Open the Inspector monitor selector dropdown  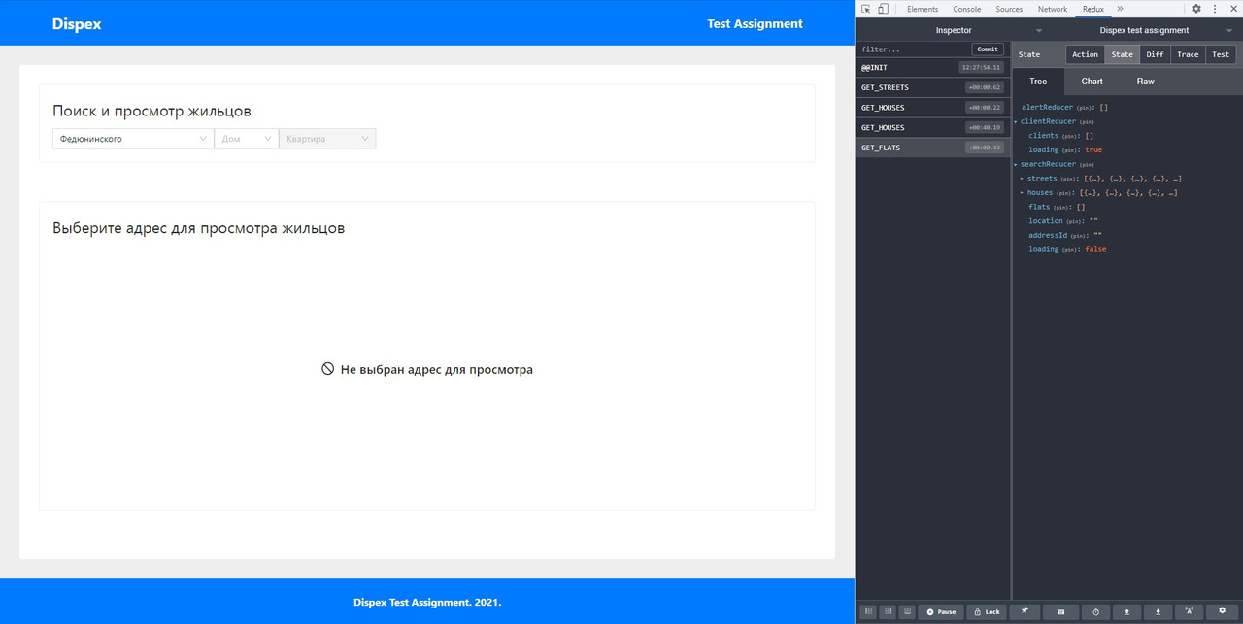point(954,30)
